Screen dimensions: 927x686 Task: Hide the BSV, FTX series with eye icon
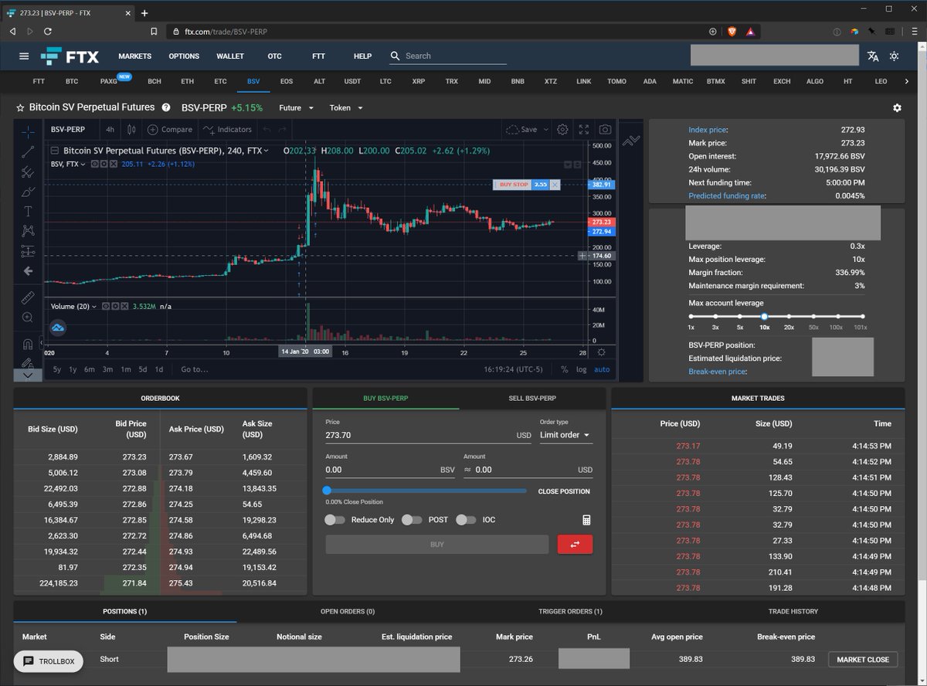click(94, 164)
